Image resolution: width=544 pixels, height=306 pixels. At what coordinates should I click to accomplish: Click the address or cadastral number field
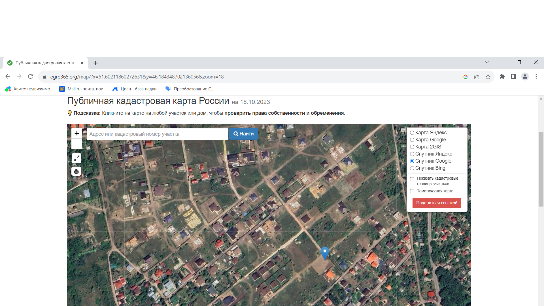click(x=157, y=134)
